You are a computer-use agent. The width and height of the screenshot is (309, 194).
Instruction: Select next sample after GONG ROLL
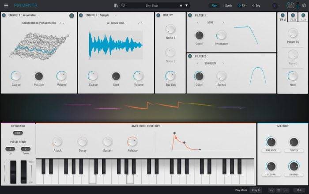coord(142,23)
